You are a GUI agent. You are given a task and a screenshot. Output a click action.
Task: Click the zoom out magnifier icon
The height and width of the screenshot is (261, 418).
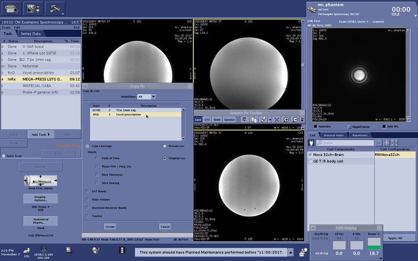(295, 120)
